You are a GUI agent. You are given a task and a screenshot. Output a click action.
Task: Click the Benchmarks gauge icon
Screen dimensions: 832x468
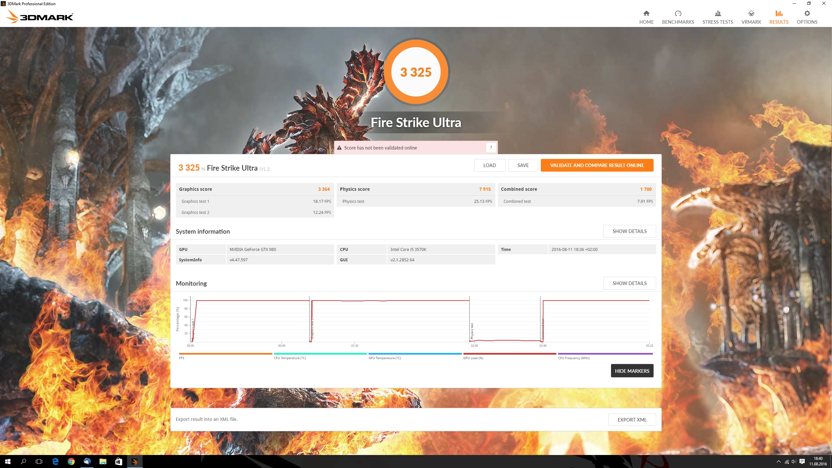click(678, 13)
